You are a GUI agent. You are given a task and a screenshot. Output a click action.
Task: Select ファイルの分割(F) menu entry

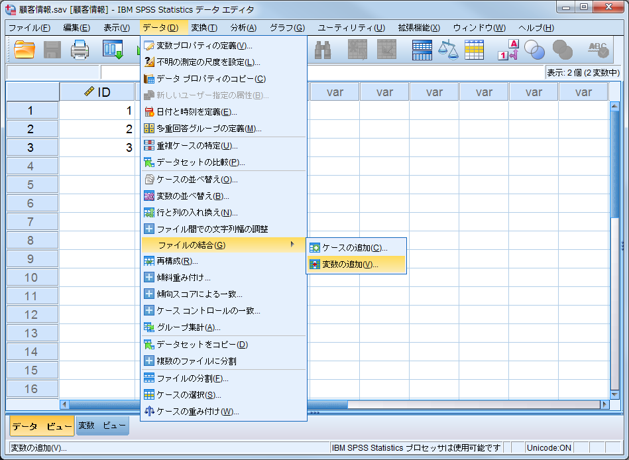(x=223, y=378)
